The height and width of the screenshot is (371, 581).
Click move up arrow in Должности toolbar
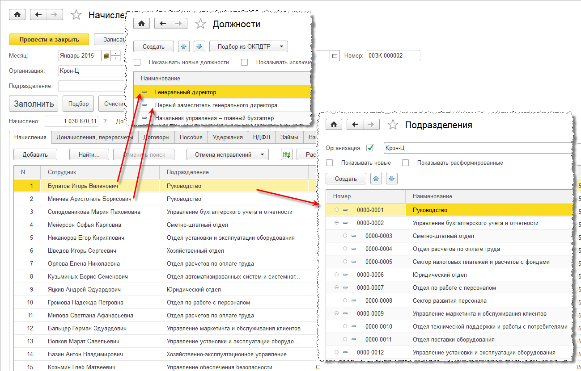(184, 46)
